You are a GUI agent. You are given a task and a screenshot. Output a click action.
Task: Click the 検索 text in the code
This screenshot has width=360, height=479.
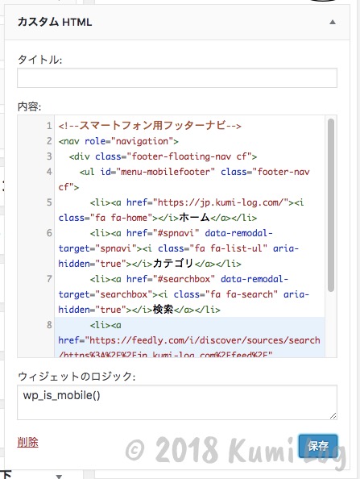coord(163,310)
